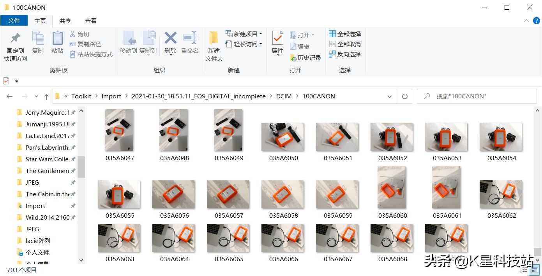Refresh the folder view

tap(404, 96)
